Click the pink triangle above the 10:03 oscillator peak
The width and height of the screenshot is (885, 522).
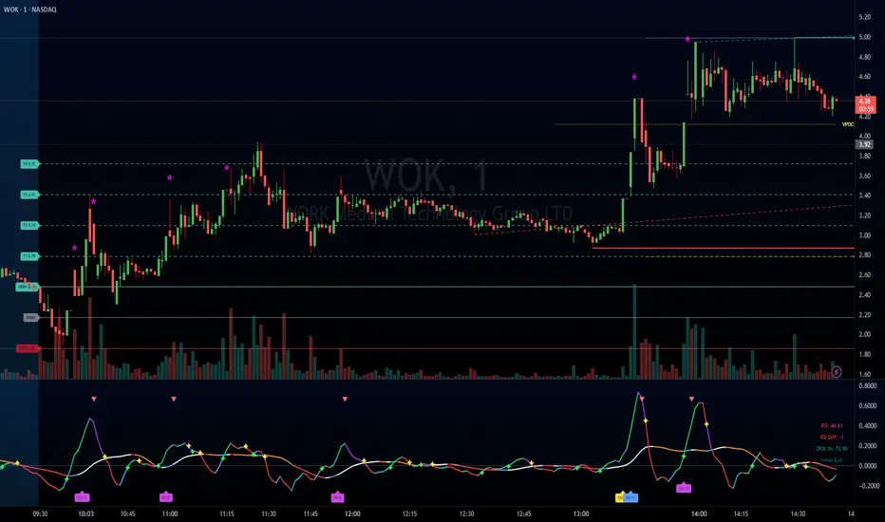click(x=94, y=399)
